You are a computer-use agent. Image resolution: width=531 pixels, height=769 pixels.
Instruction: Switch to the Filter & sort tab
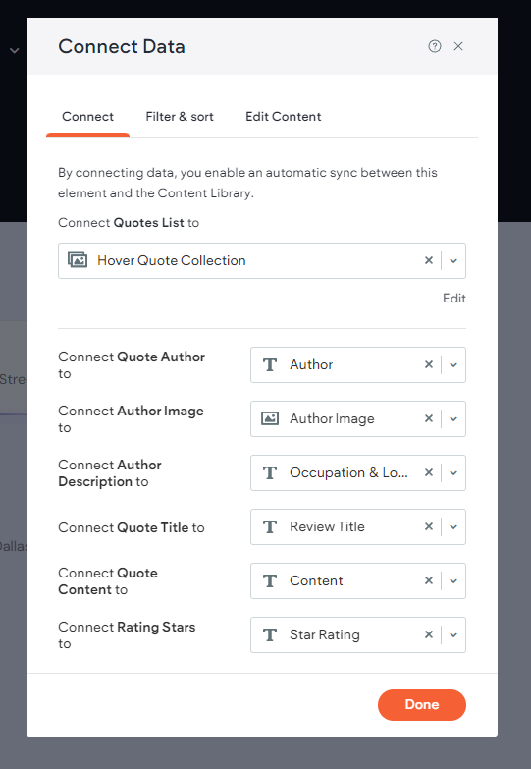[180, 117]
